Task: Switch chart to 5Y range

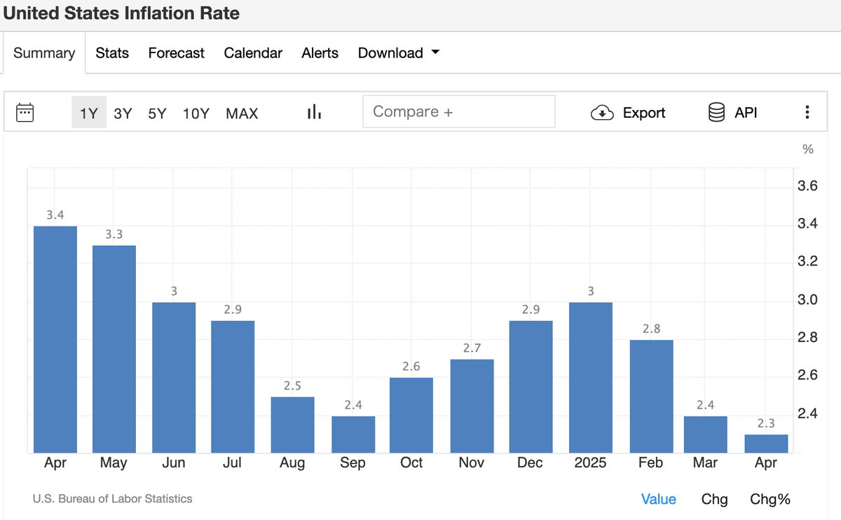Action: pyautogui.click(x=157, y=113)
